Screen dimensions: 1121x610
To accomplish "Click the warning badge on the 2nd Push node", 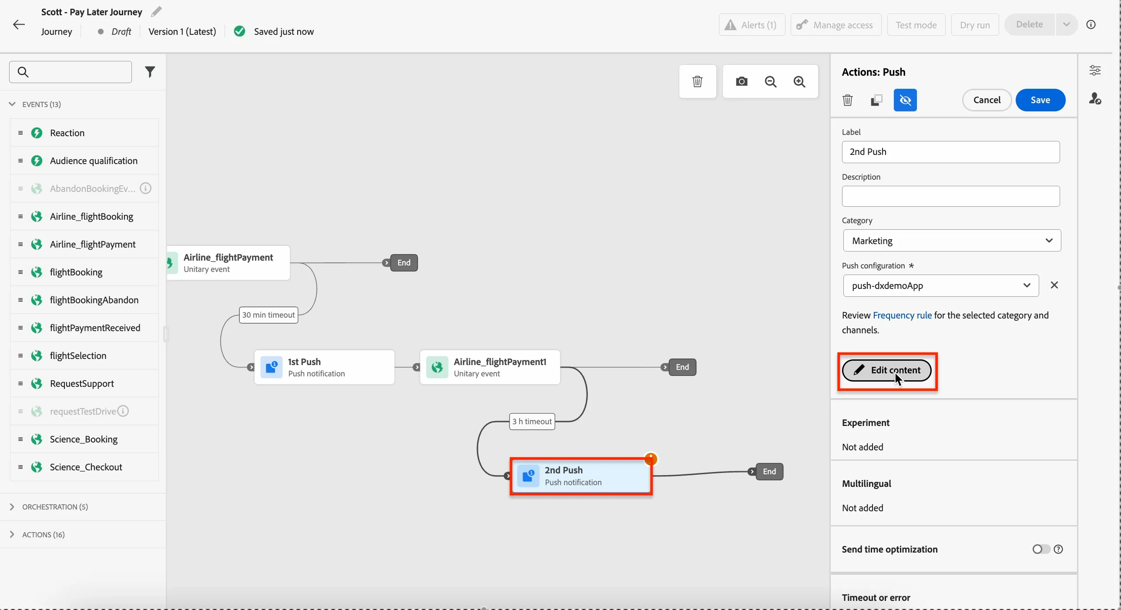I will (x=651, y=459).
